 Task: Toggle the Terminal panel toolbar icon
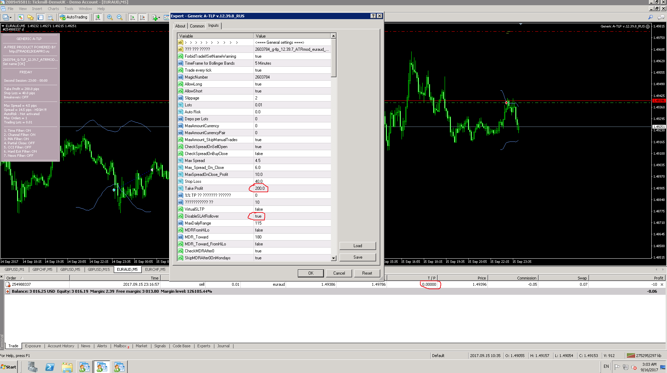pos(40,17)
